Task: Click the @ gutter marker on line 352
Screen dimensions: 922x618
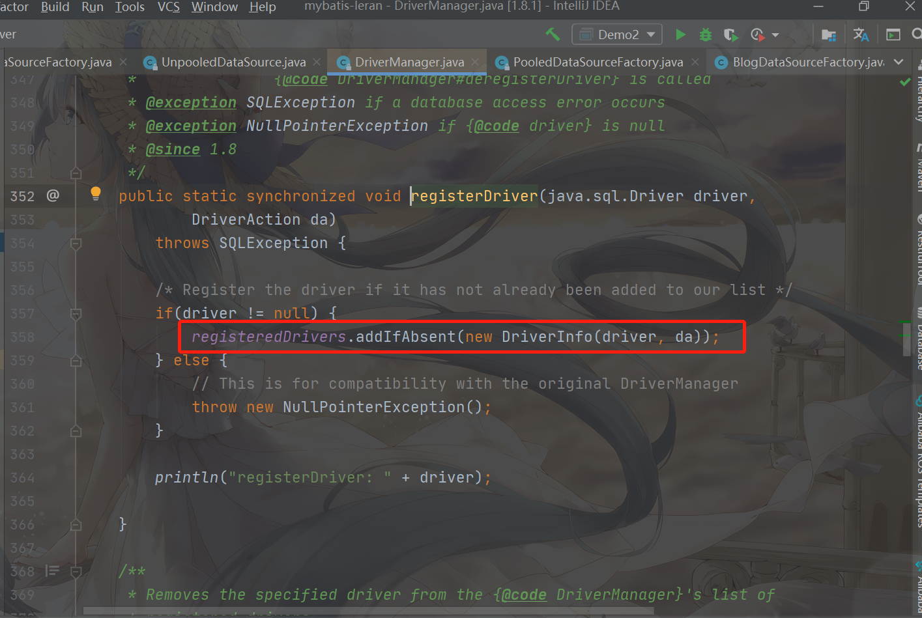Action: pyautogui.click(x=53, y=195)
